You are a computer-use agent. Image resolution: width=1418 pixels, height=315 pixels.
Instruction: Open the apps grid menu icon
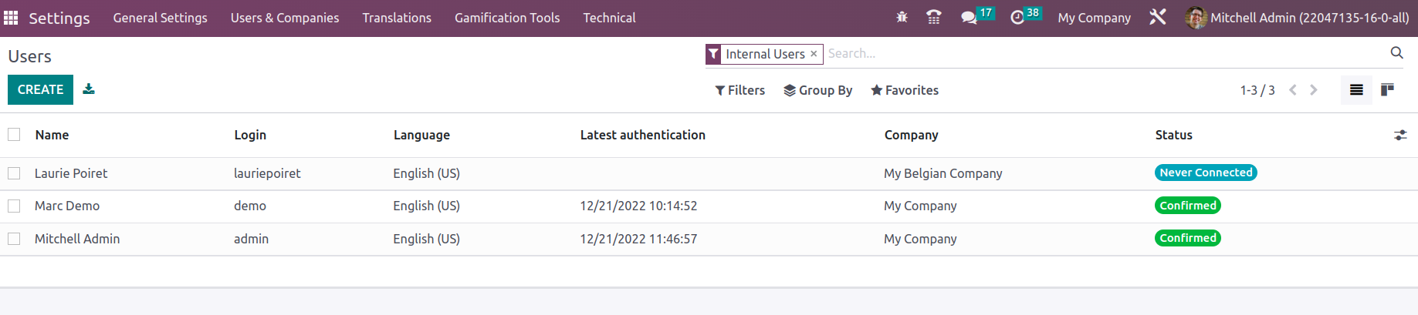click(x=11, y=18)
